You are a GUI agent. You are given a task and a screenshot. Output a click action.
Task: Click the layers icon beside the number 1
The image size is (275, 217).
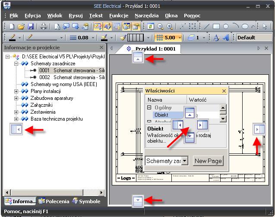(191, 38)
